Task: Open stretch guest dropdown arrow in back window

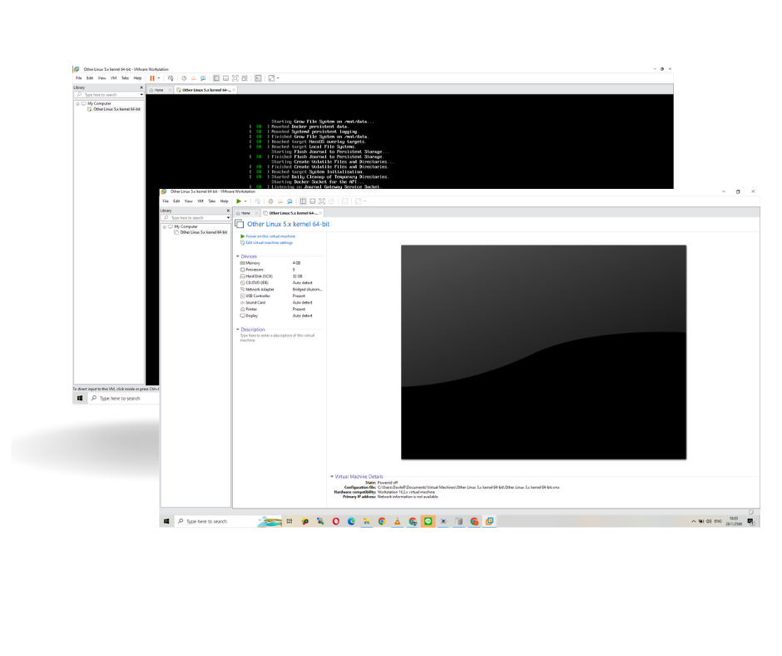Action: (x=279, y=78)
